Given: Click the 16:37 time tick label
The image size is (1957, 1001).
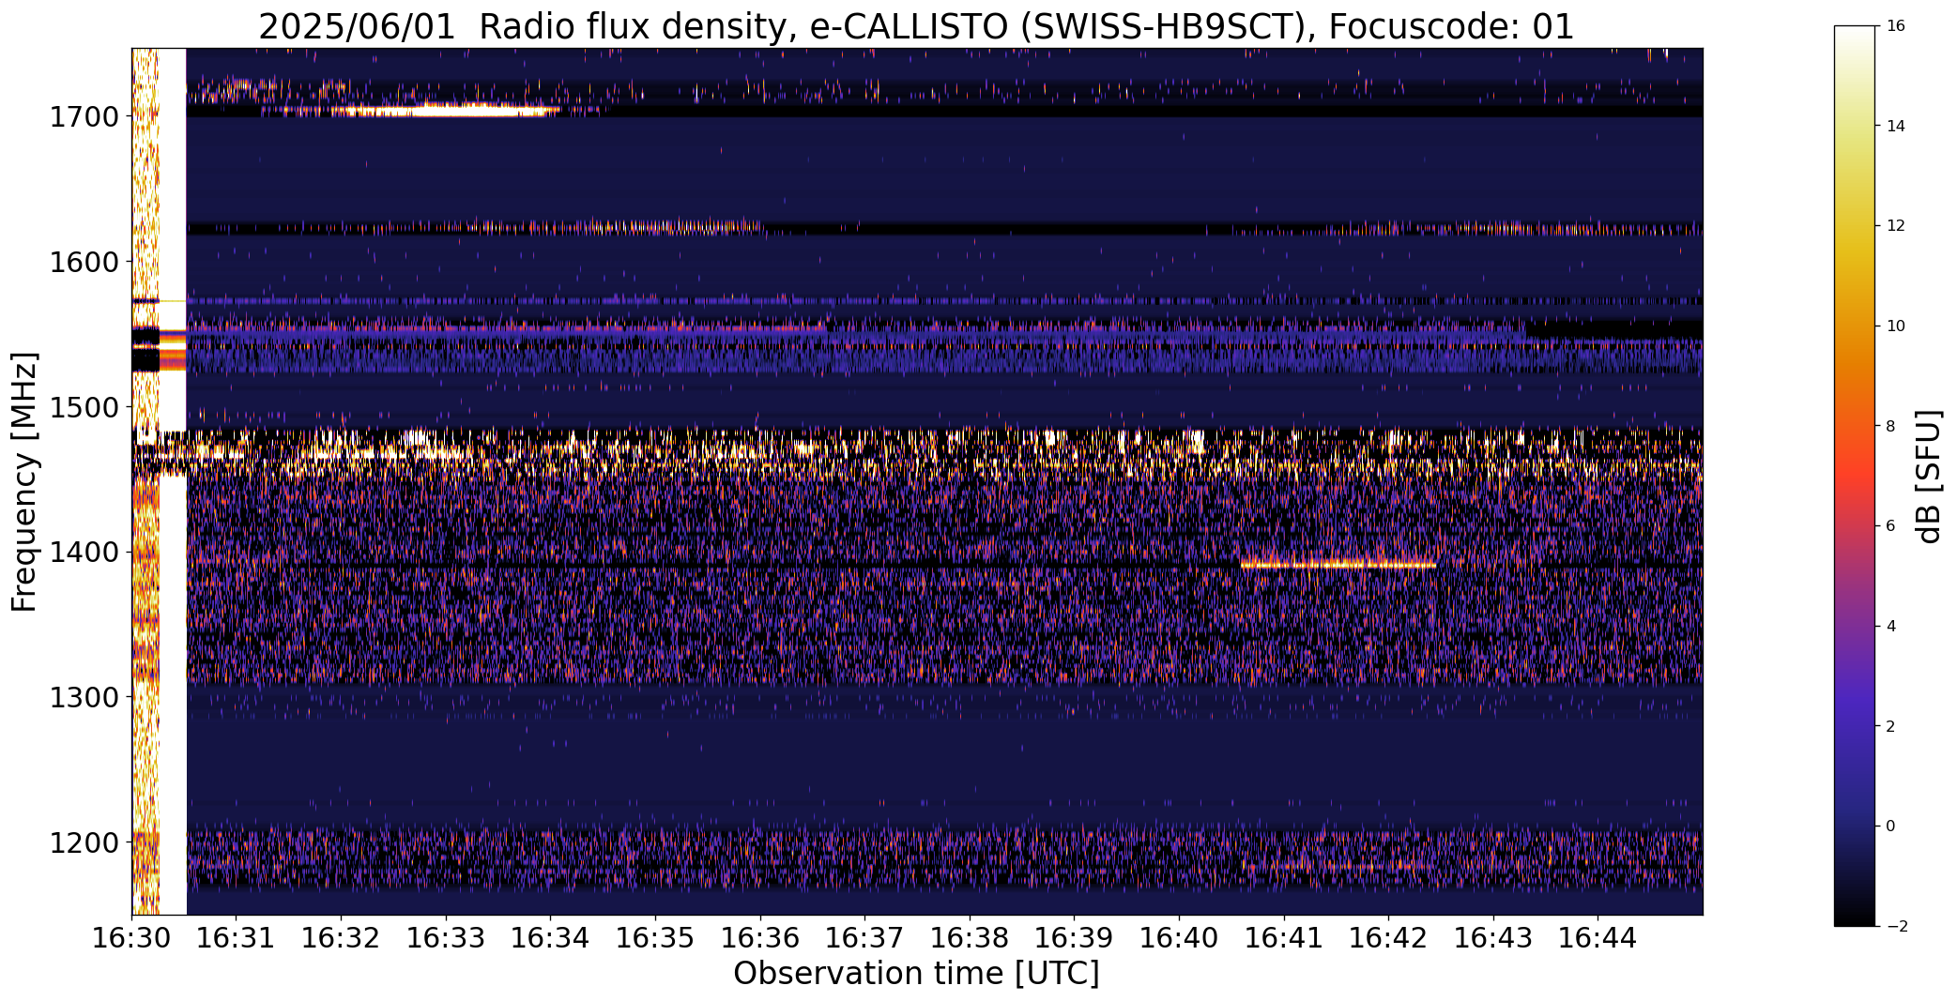Looking at the screenshot, I should pyautogui.click(x=864, y=938).
